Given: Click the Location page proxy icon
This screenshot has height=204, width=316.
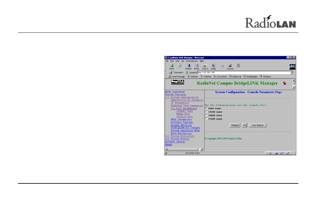Looking at the screenshot, I should (187, 72).
